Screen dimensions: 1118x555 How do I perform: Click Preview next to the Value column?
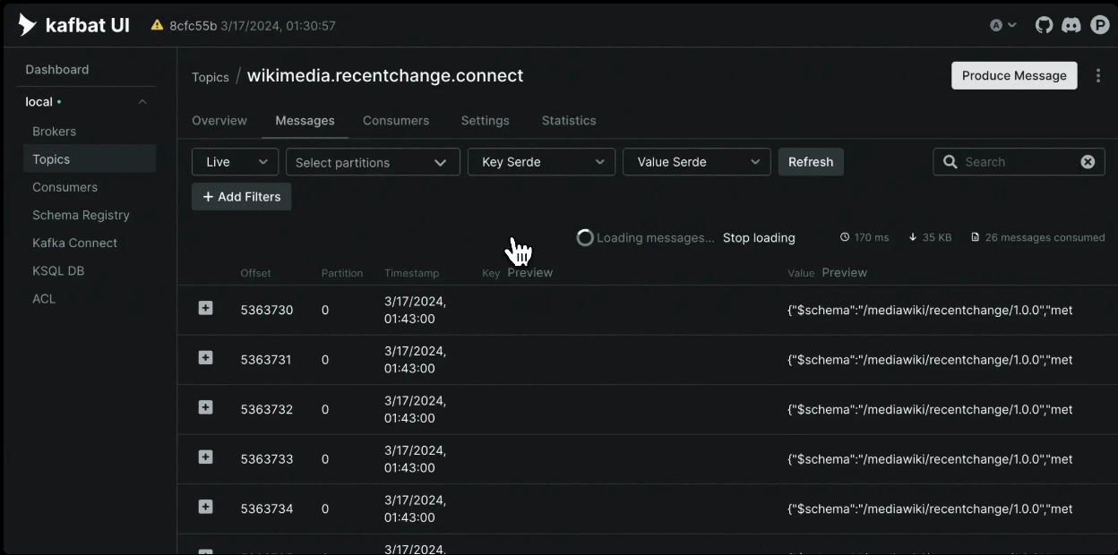tap(845, 272)
